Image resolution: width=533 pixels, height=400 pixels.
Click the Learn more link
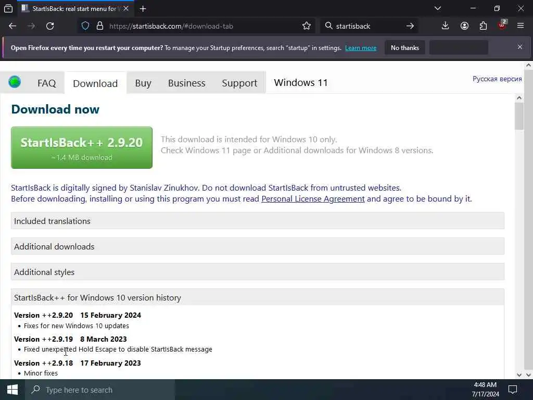click(361, 48)
